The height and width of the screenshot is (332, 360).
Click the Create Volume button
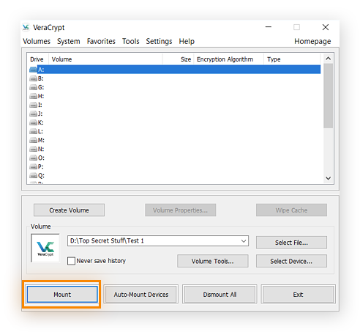point(69,210)
